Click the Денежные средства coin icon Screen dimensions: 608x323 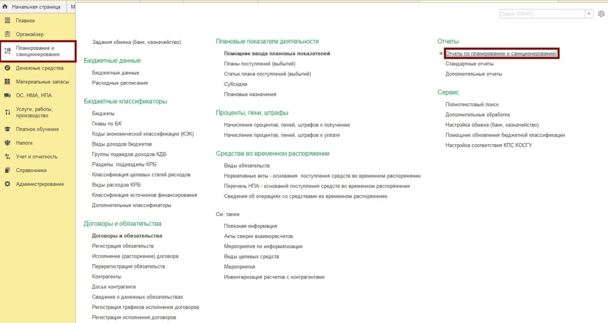7,68
